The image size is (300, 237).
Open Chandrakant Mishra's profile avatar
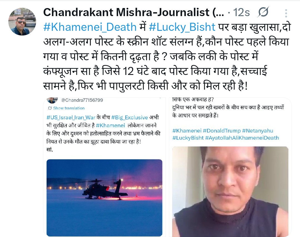[22, 22]
